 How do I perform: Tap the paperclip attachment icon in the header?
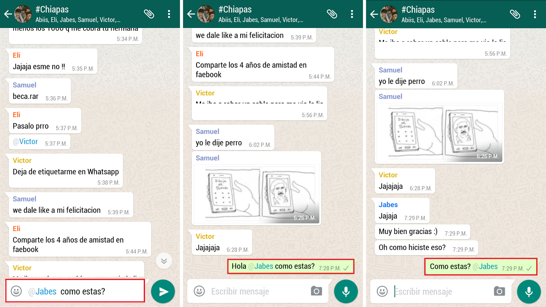(x=149, y=14)
